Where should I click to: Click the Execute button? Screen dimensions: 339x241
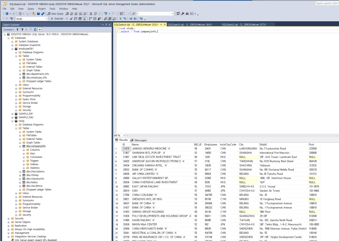pos(57,19)
